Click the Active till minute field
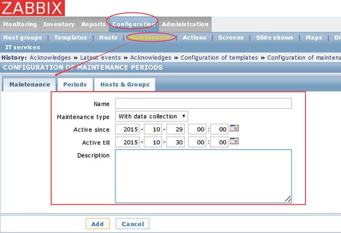Viewport: 341px width, 233px height. (x=219, y=142)
